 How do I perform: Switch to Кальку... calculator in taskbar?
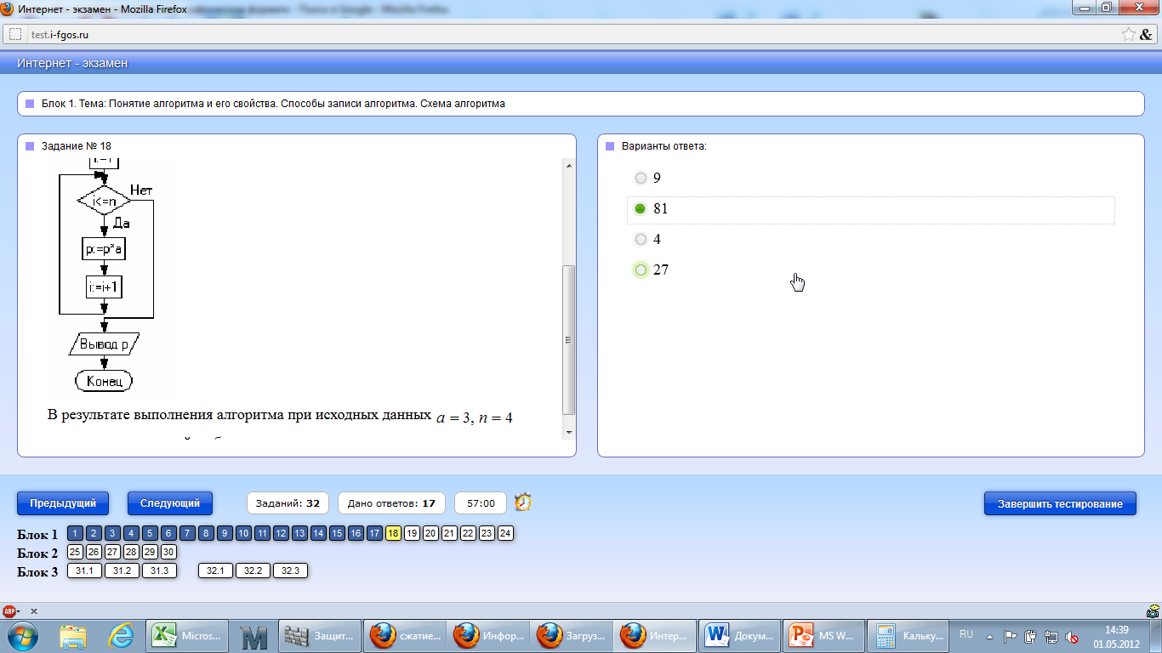click(908, 635)
